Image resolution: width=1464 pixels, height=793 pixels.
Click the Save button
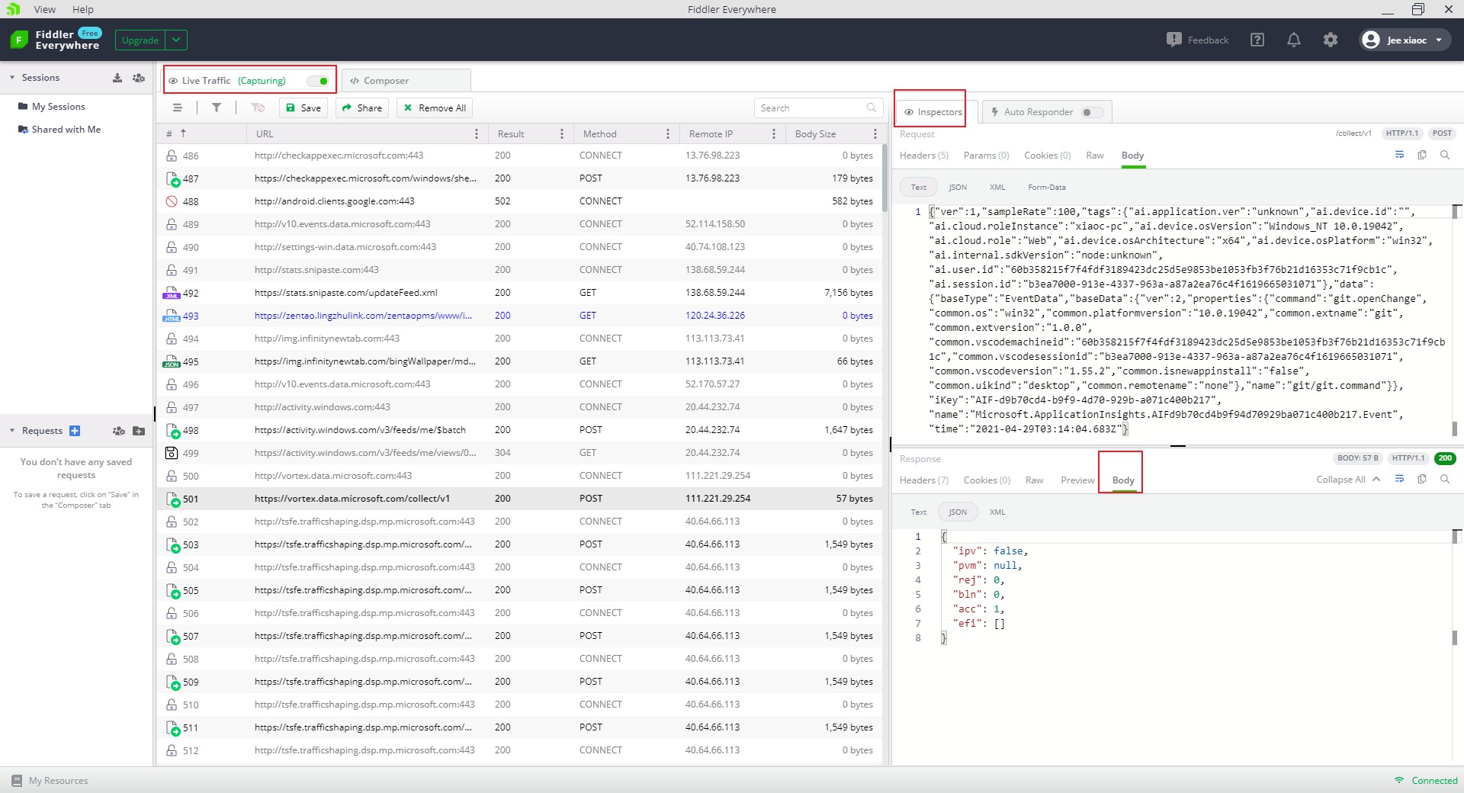click(x=303, y=108)
